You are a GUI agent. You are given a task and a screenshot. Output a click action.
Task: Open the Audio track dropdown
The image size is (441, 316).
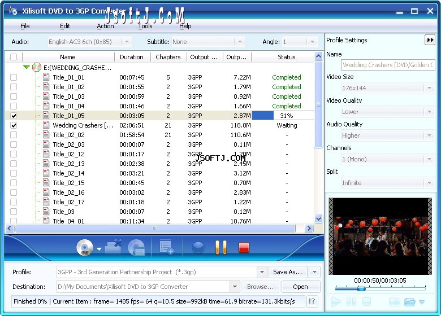pos(127,42)
